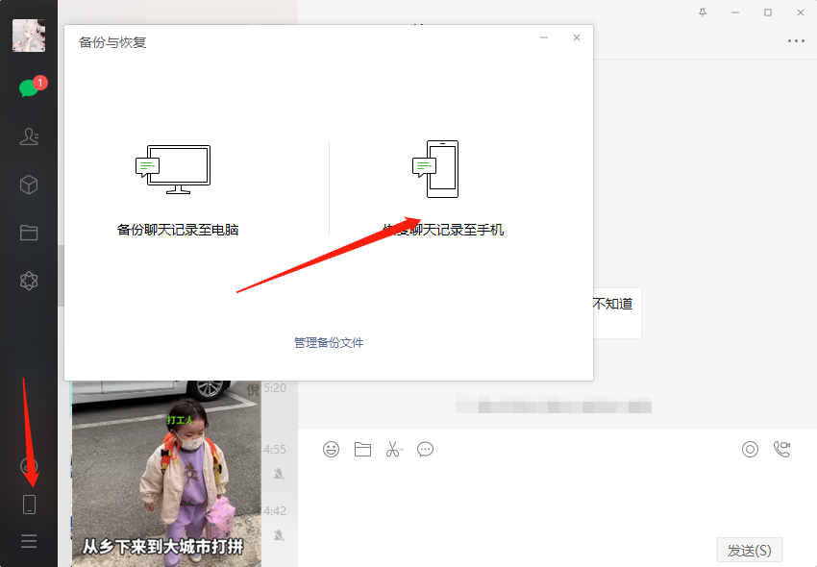The height and width of the screenshot is (567, 817).
Task: Open the emoji picker in chat toolbar
Action: [x=331, y=449]
